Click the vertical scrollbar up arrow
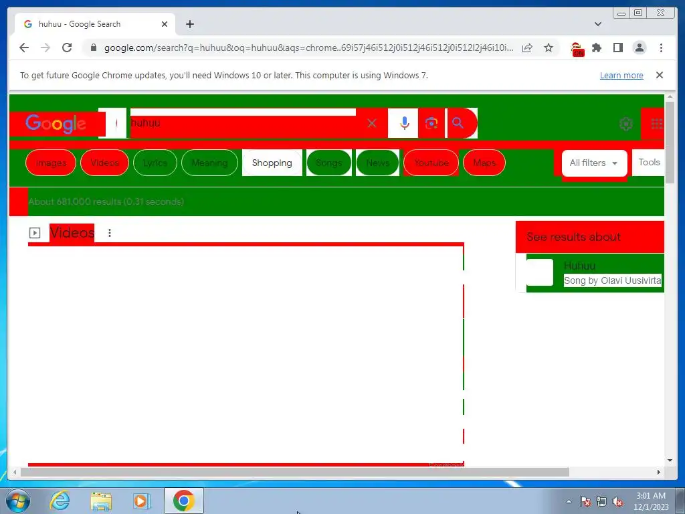The width and height of the screenshot is (685, 514). click(670, 97)
